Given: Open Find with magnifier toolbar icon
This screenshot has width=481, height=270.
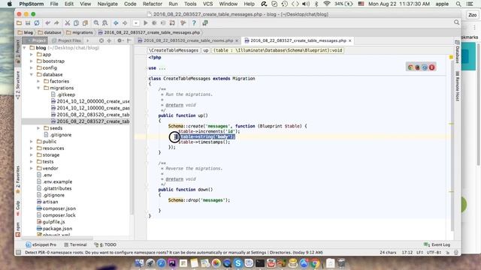Looking at the screenshot, I should click(x=96, y=23).
